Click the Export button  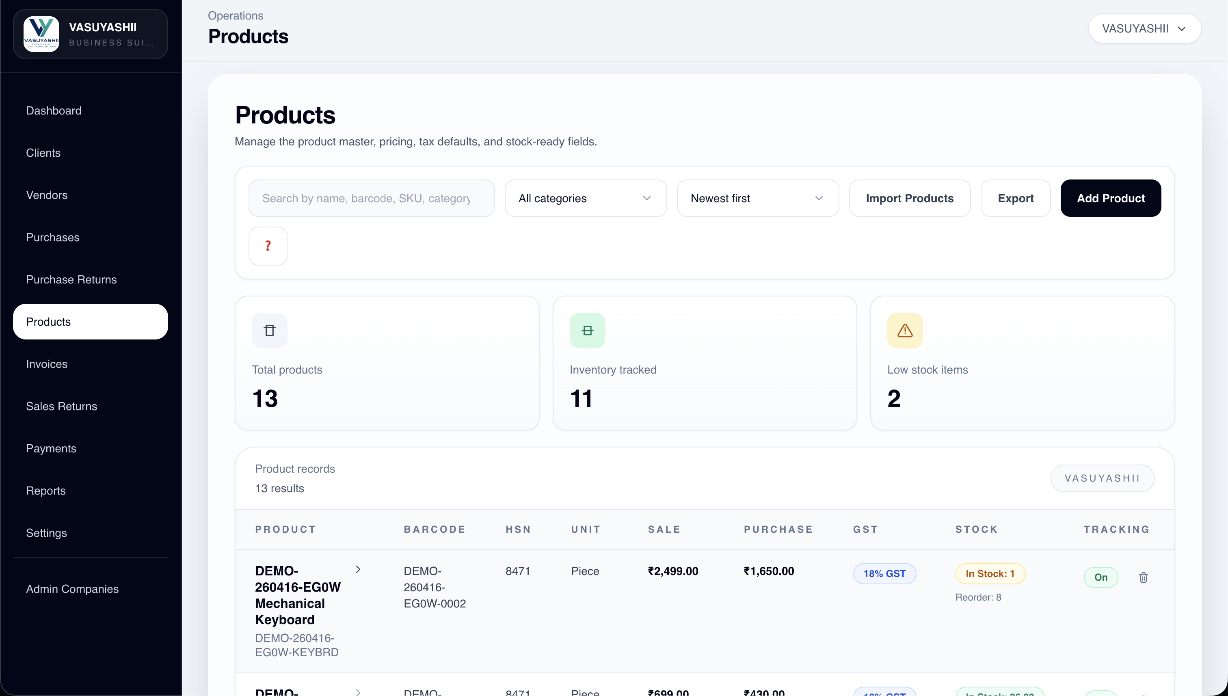pos(1016,198)
